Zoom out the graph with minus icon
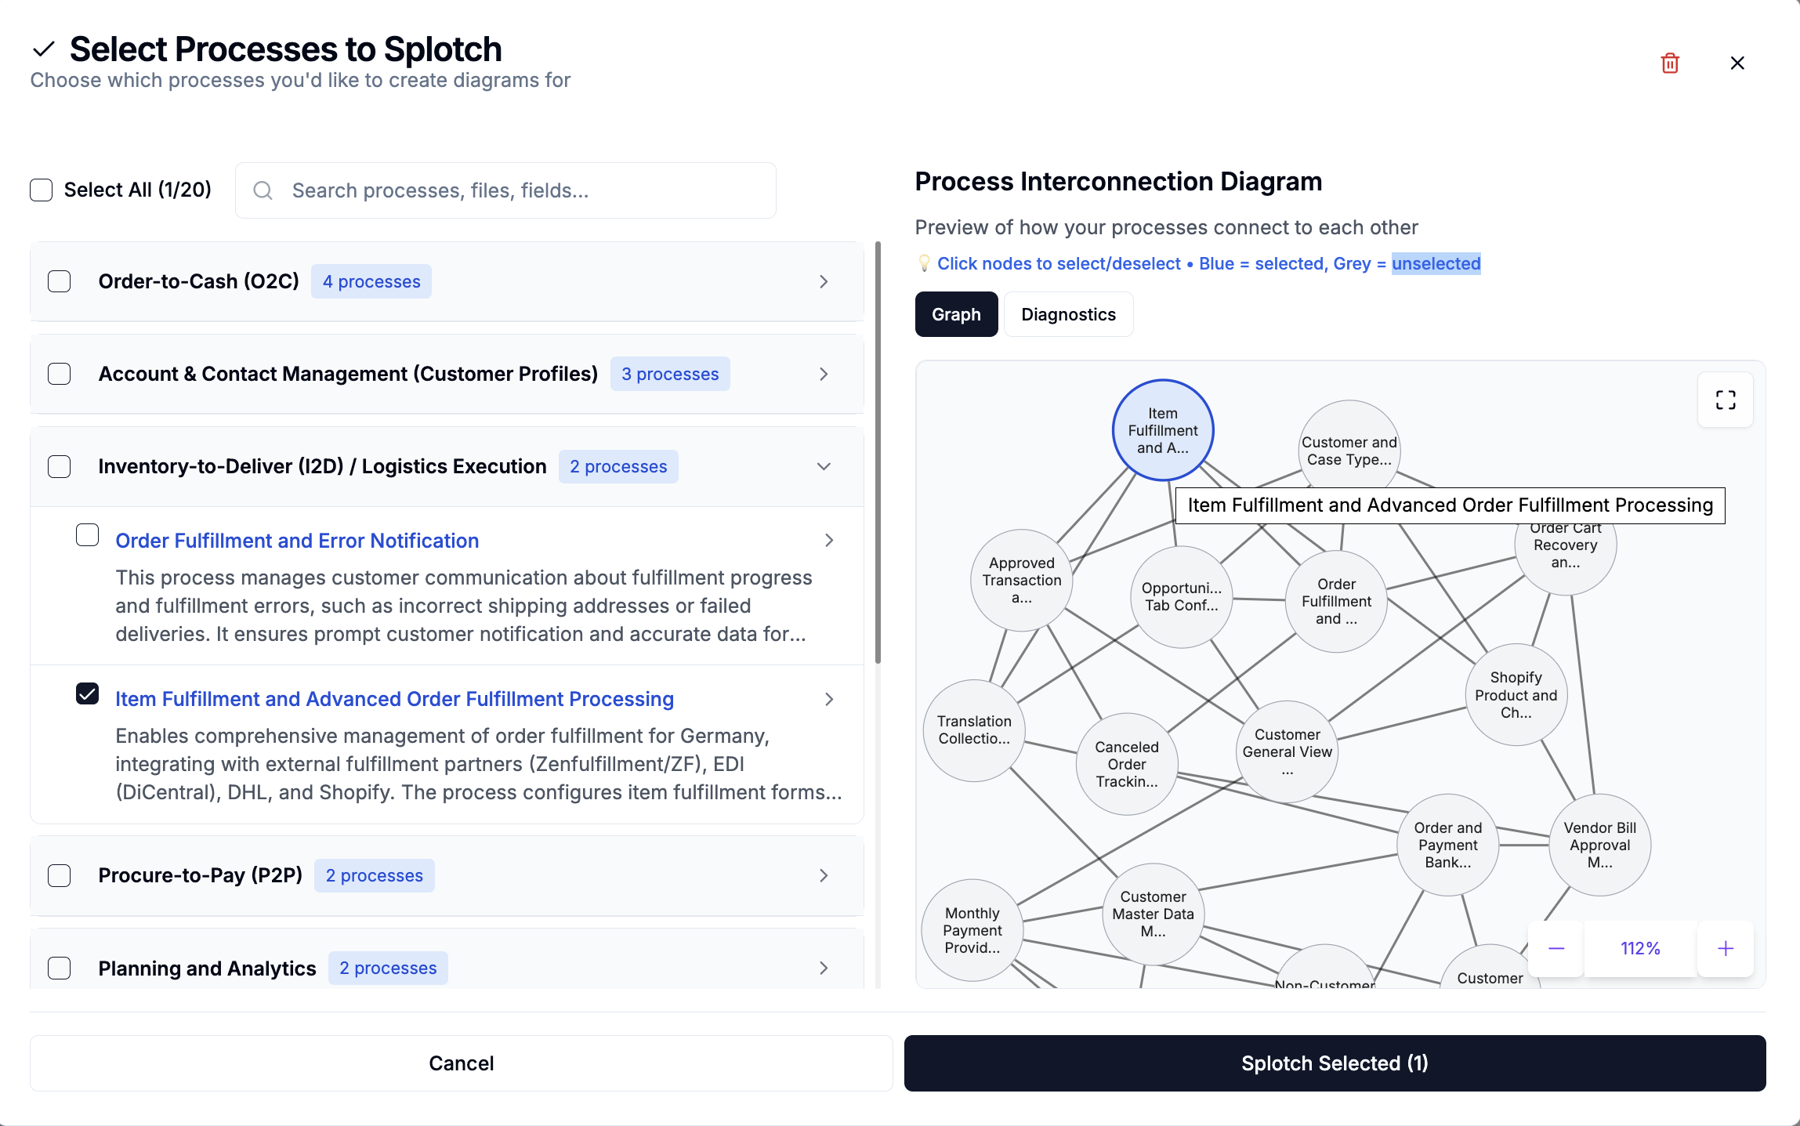 (1556, 949)
